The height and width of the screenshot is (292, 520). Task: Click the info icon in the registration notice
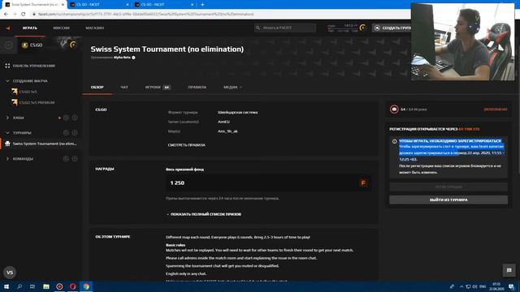[394, 141]
